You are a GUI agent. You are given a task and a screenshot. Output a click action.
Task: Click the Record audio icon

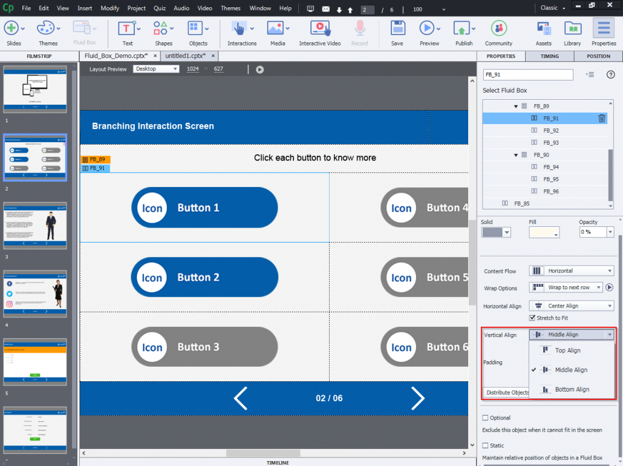pos(360,29)
